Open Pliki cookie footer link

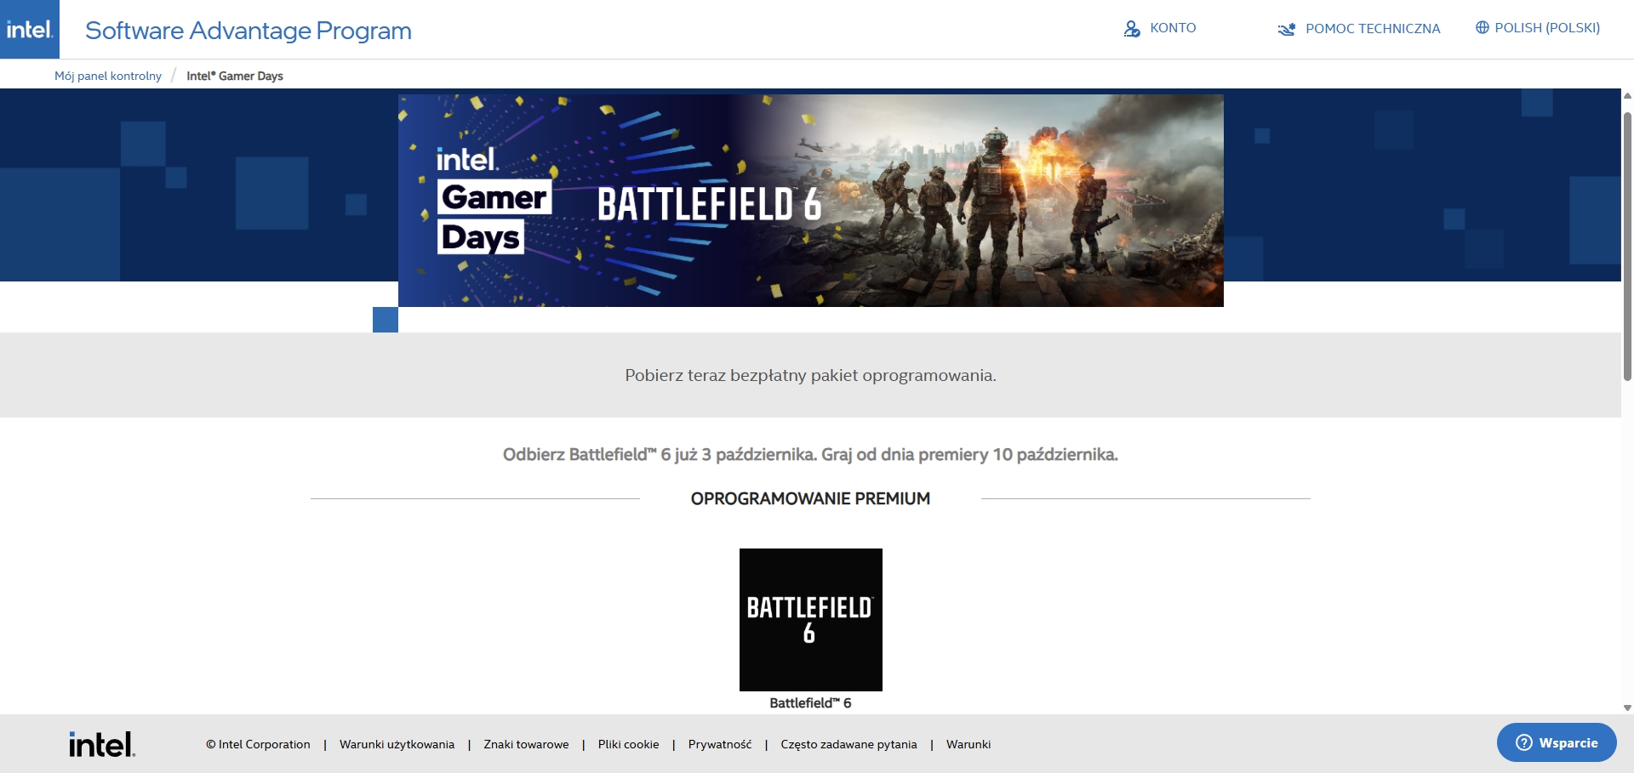(629, 745)
